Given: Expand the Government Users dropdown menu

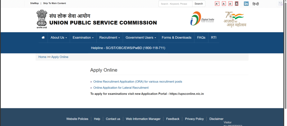Looking at the screenshot, I should 141,38.
